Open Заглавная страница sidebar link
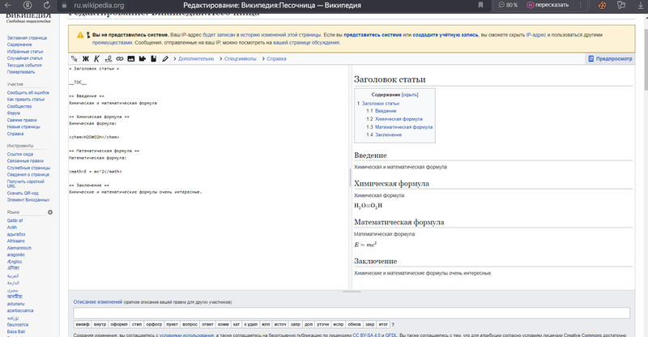Viewport: 648px width, 337px height. coord(27,37)
